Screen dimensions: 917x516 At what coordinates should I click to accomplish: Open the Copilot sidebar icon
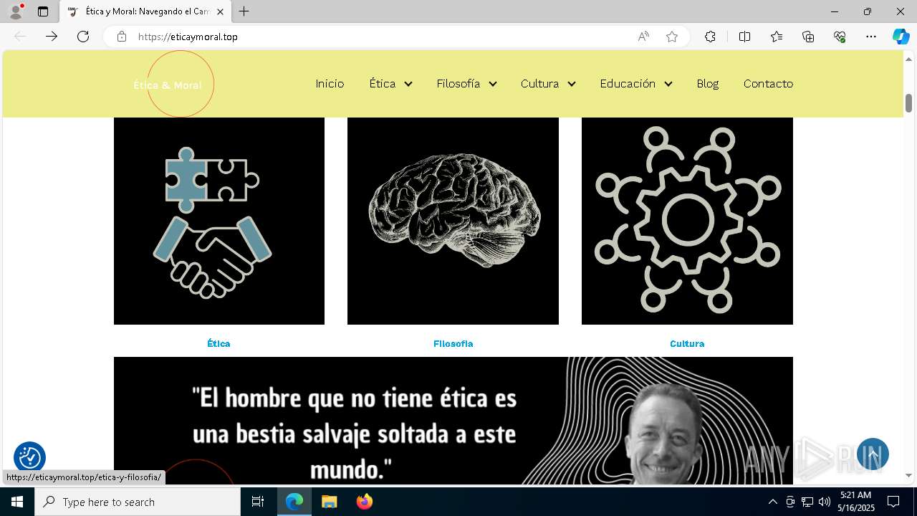click(901, 37)
